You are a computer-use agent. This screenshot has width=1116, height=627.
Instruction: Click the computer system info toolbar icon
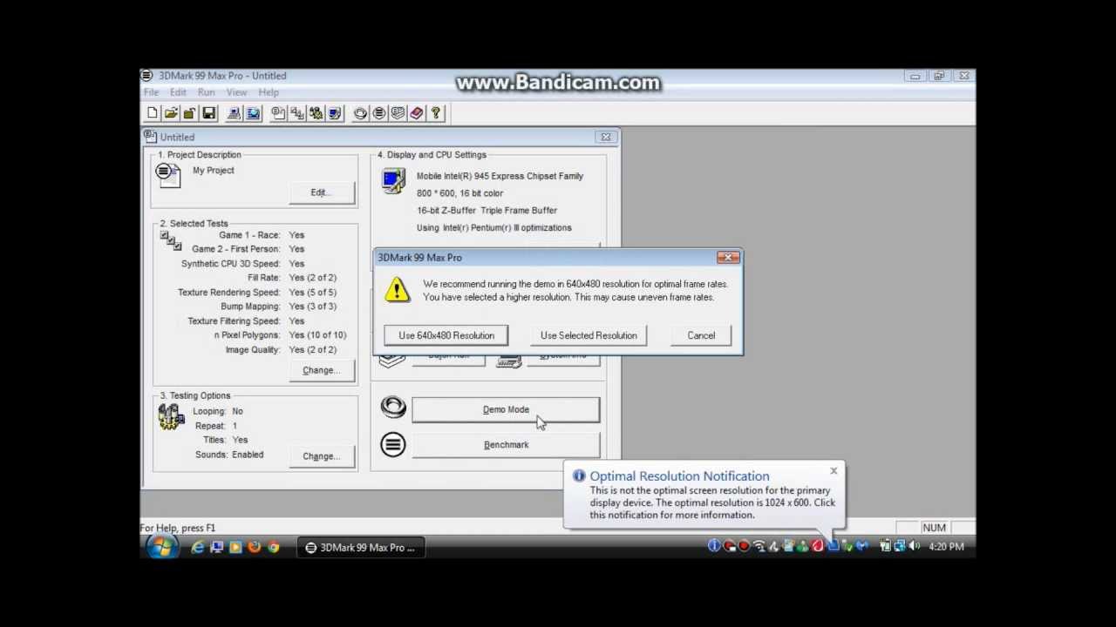point(234,113)
